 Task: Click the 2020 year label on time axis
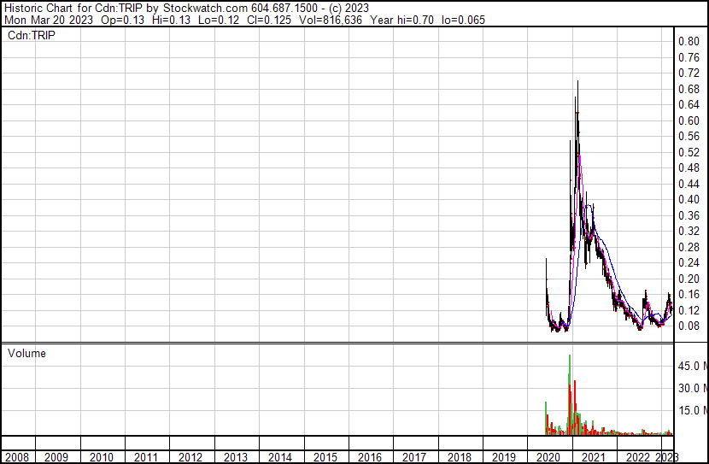(547, 457)
